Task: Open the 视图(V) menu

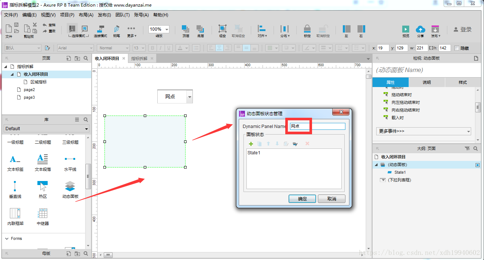Action: point(48,15)
